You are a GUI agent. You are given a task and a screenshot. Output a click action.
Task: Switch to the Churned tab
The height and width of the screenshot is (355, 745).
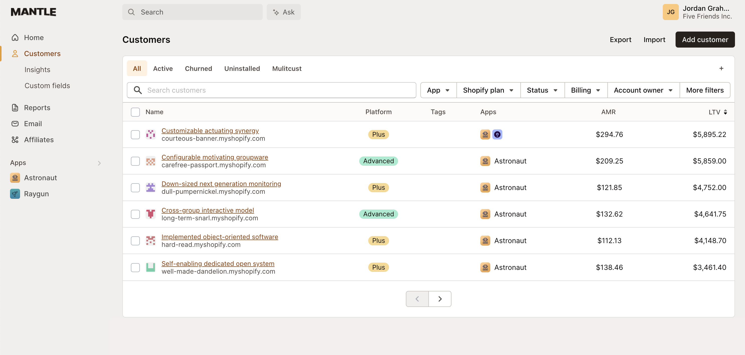198,68
